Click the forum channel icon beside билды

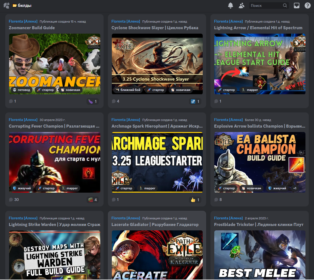point(6,6)
